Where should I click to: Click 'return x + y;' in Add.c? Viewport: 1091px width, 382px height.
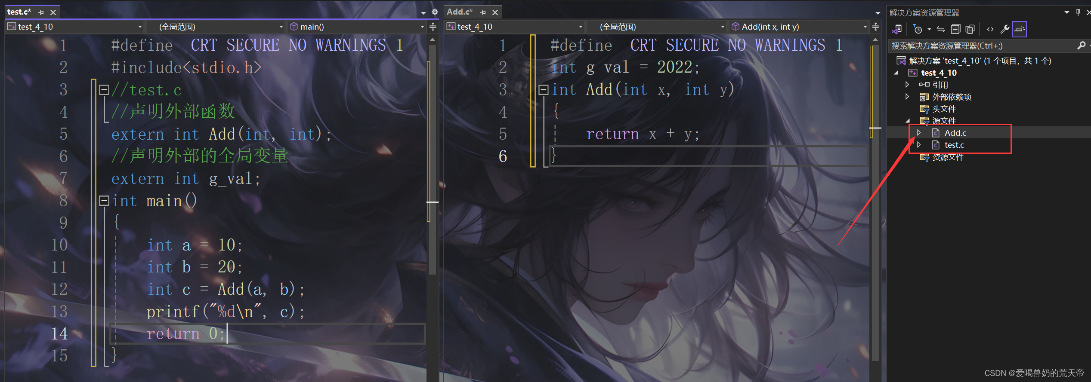pyautogui.click(x=643, y=134)
